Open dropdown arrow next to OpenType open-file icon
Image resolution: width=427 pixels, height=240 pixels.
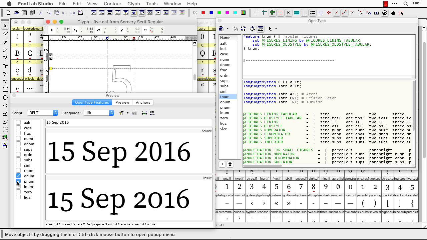coord(228,29)
